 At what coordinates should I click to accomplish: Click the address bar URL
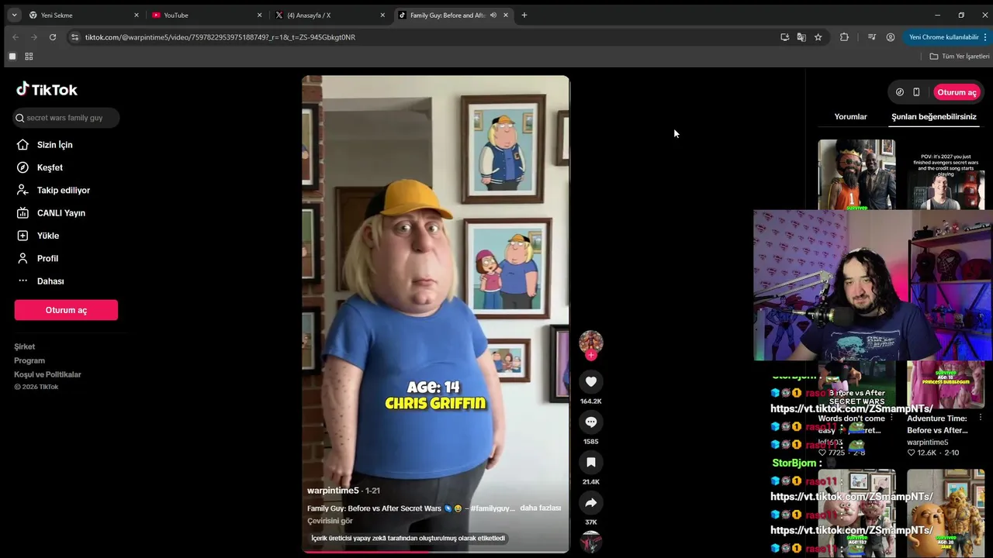(220, 37)
